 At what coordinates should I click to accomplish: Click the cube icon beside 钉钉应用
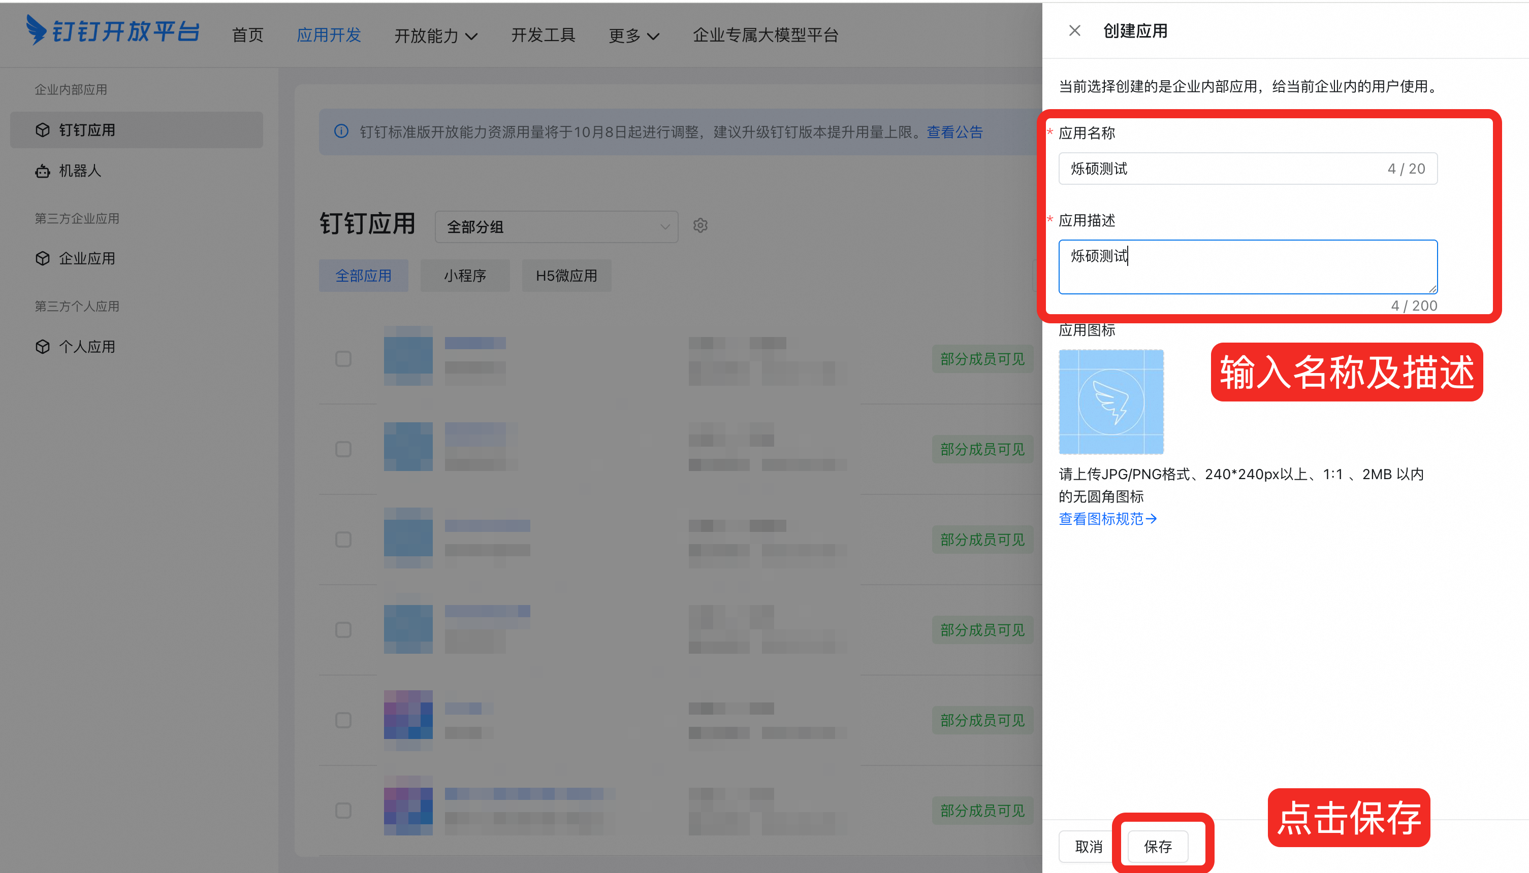43,129
